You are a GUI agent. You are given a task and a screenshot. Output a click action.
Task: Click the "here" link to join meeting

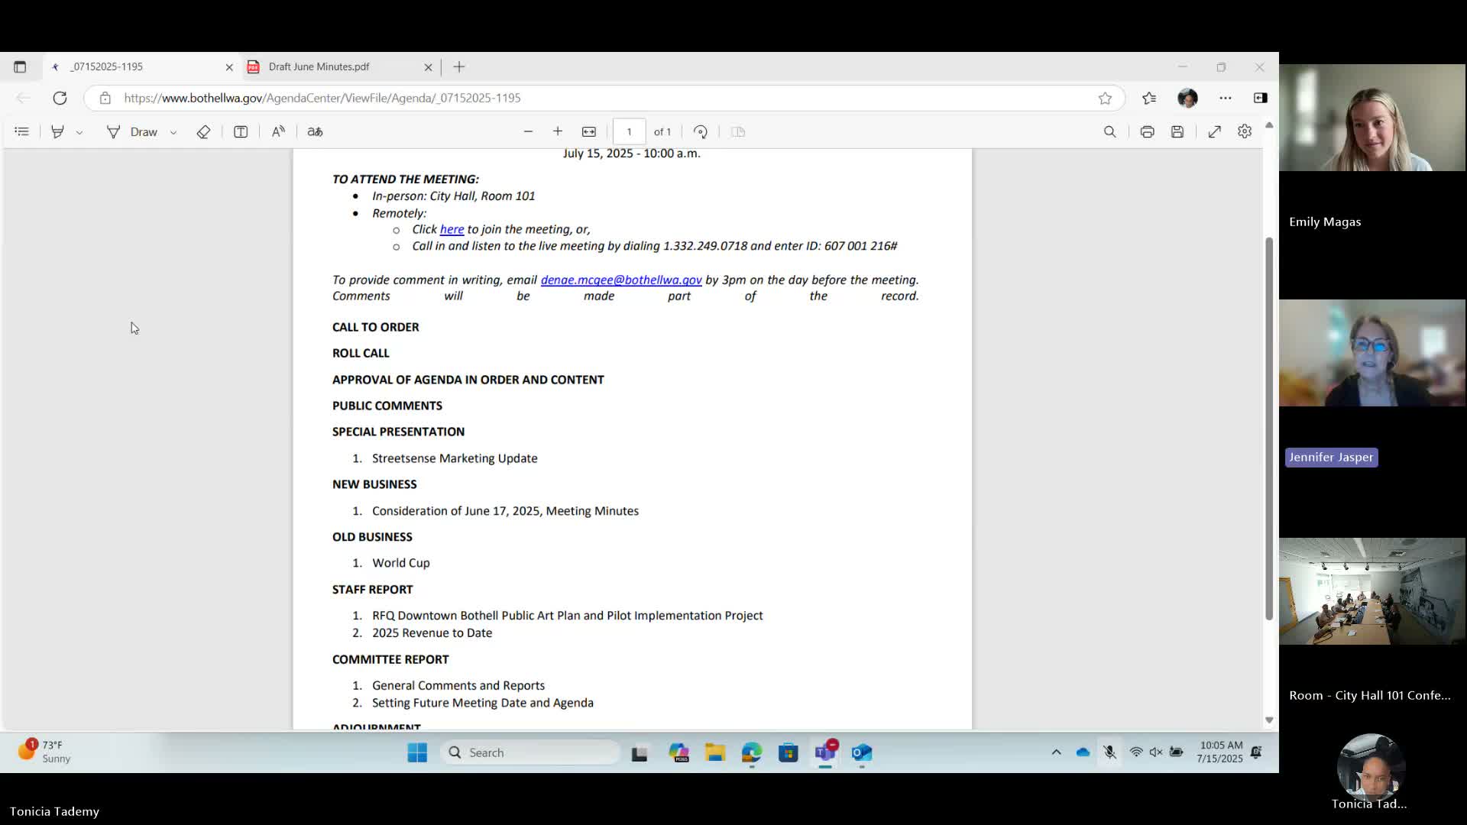coord(452,229)
